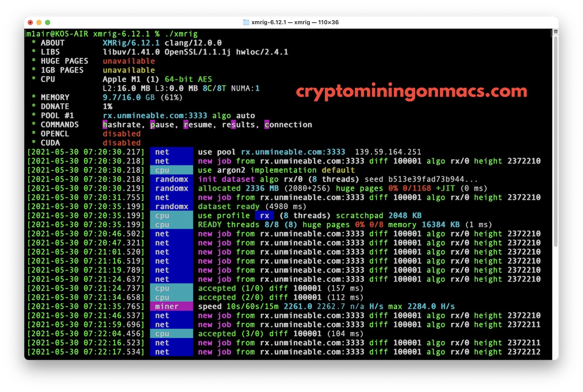Image resolution: width=583 pixels, height=392 pixels.
Task: Click "accepted (1/0)" share line
Action: point(231,288)
